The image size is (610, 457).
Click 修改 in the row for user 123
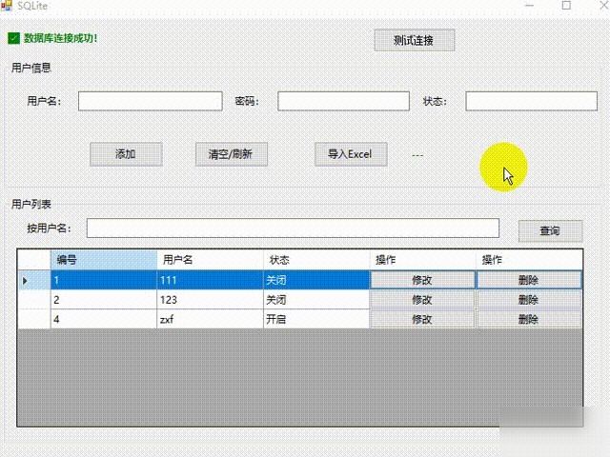coord(422,300)
